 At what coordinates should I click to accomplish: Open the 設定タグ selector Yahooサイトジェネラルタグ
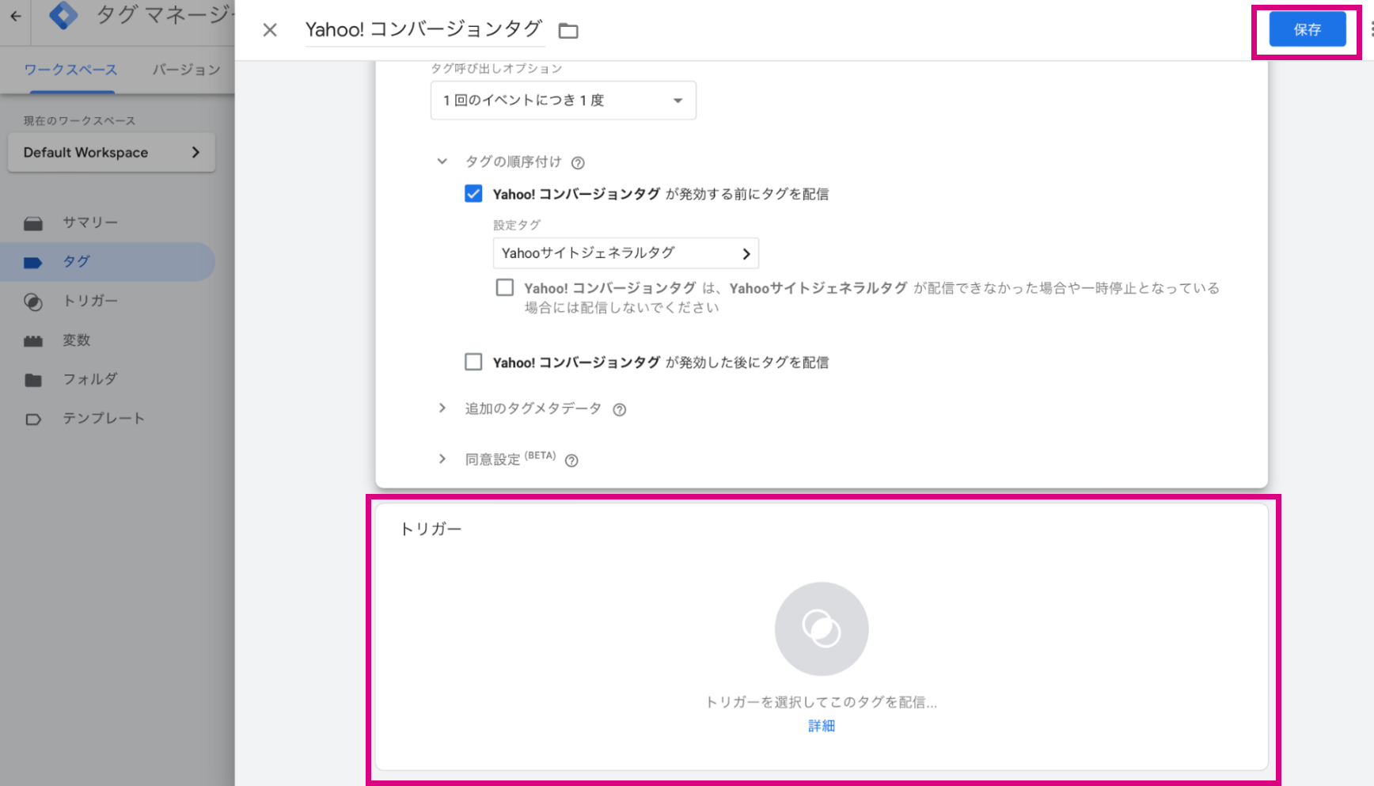(625, 253)
